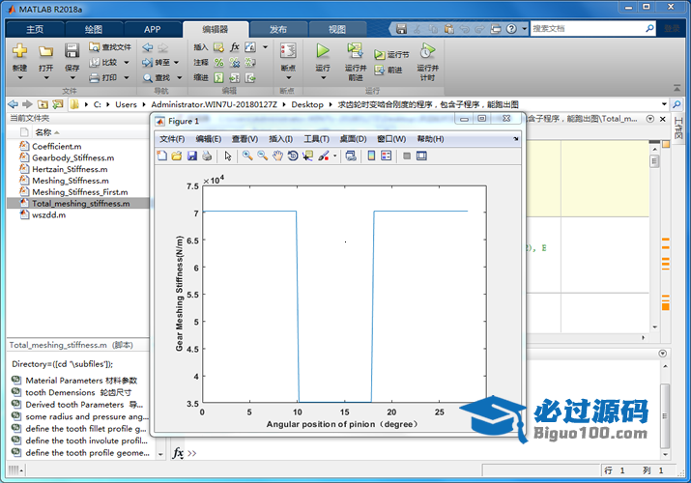Select Figure 1 edit plot arrow tool
The height and width of the screenshot is (483, 691).
[228, 156]
